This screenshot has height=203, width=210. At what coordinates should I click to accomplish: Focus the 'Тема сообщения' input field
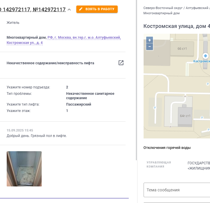(177, 190)
